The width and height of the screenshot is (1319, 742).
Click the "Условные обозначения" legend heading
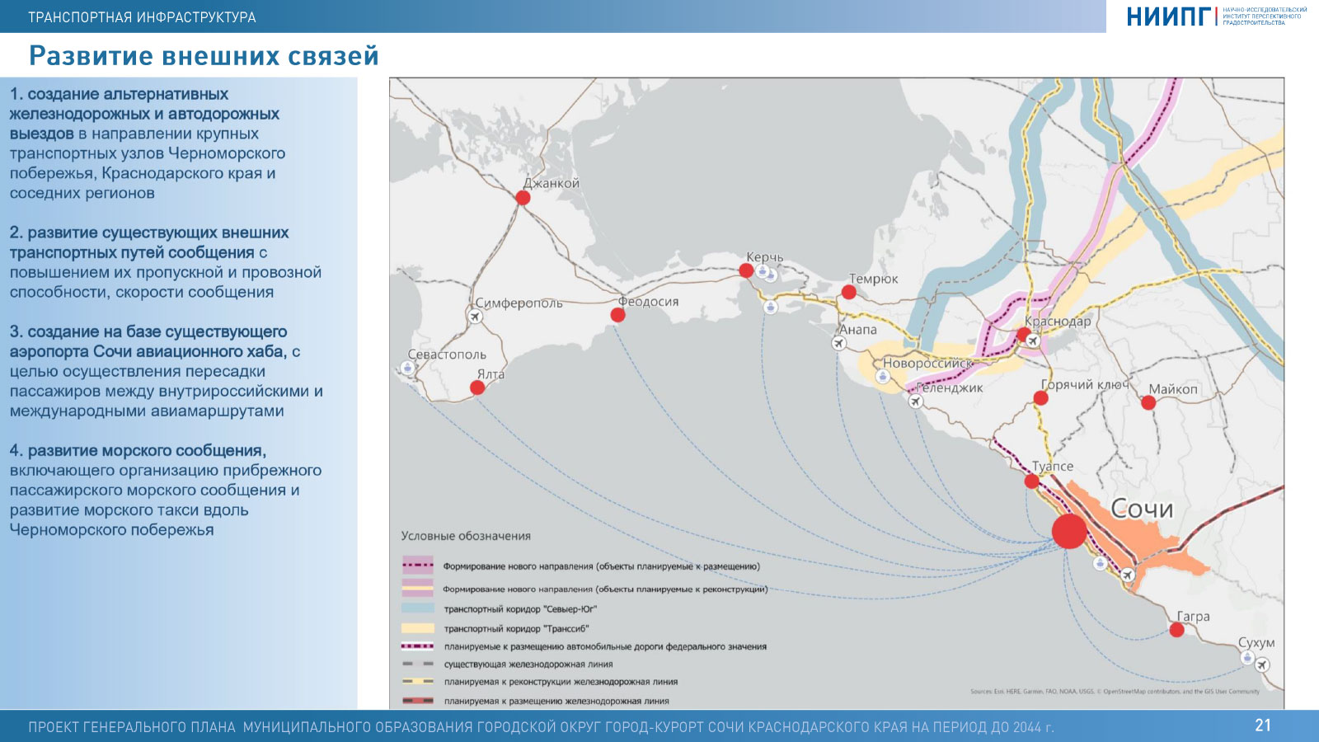tap(466, 536)
